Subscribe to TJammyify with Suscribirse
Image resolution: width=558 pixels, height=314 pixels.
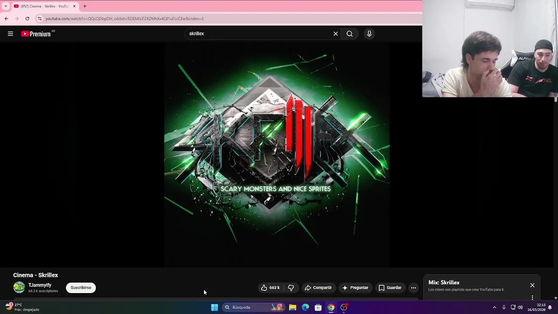(81, 287)
